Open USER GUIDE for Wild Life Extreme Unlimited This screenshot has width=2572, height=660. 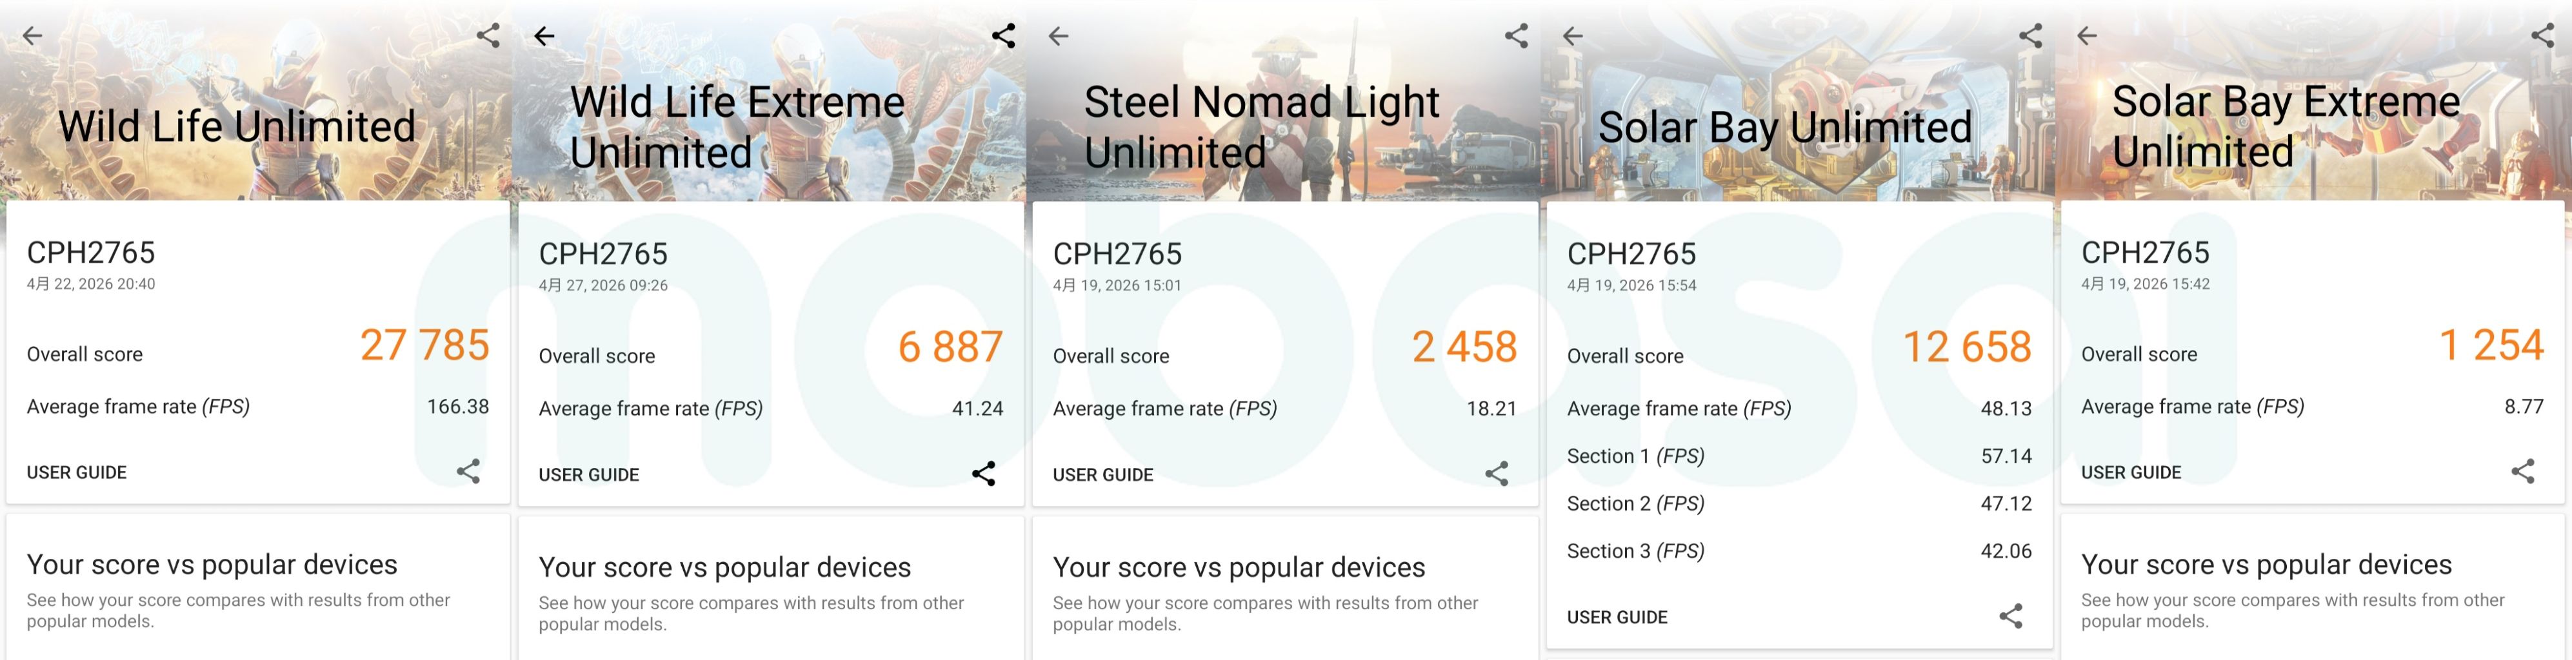point(589,474)
